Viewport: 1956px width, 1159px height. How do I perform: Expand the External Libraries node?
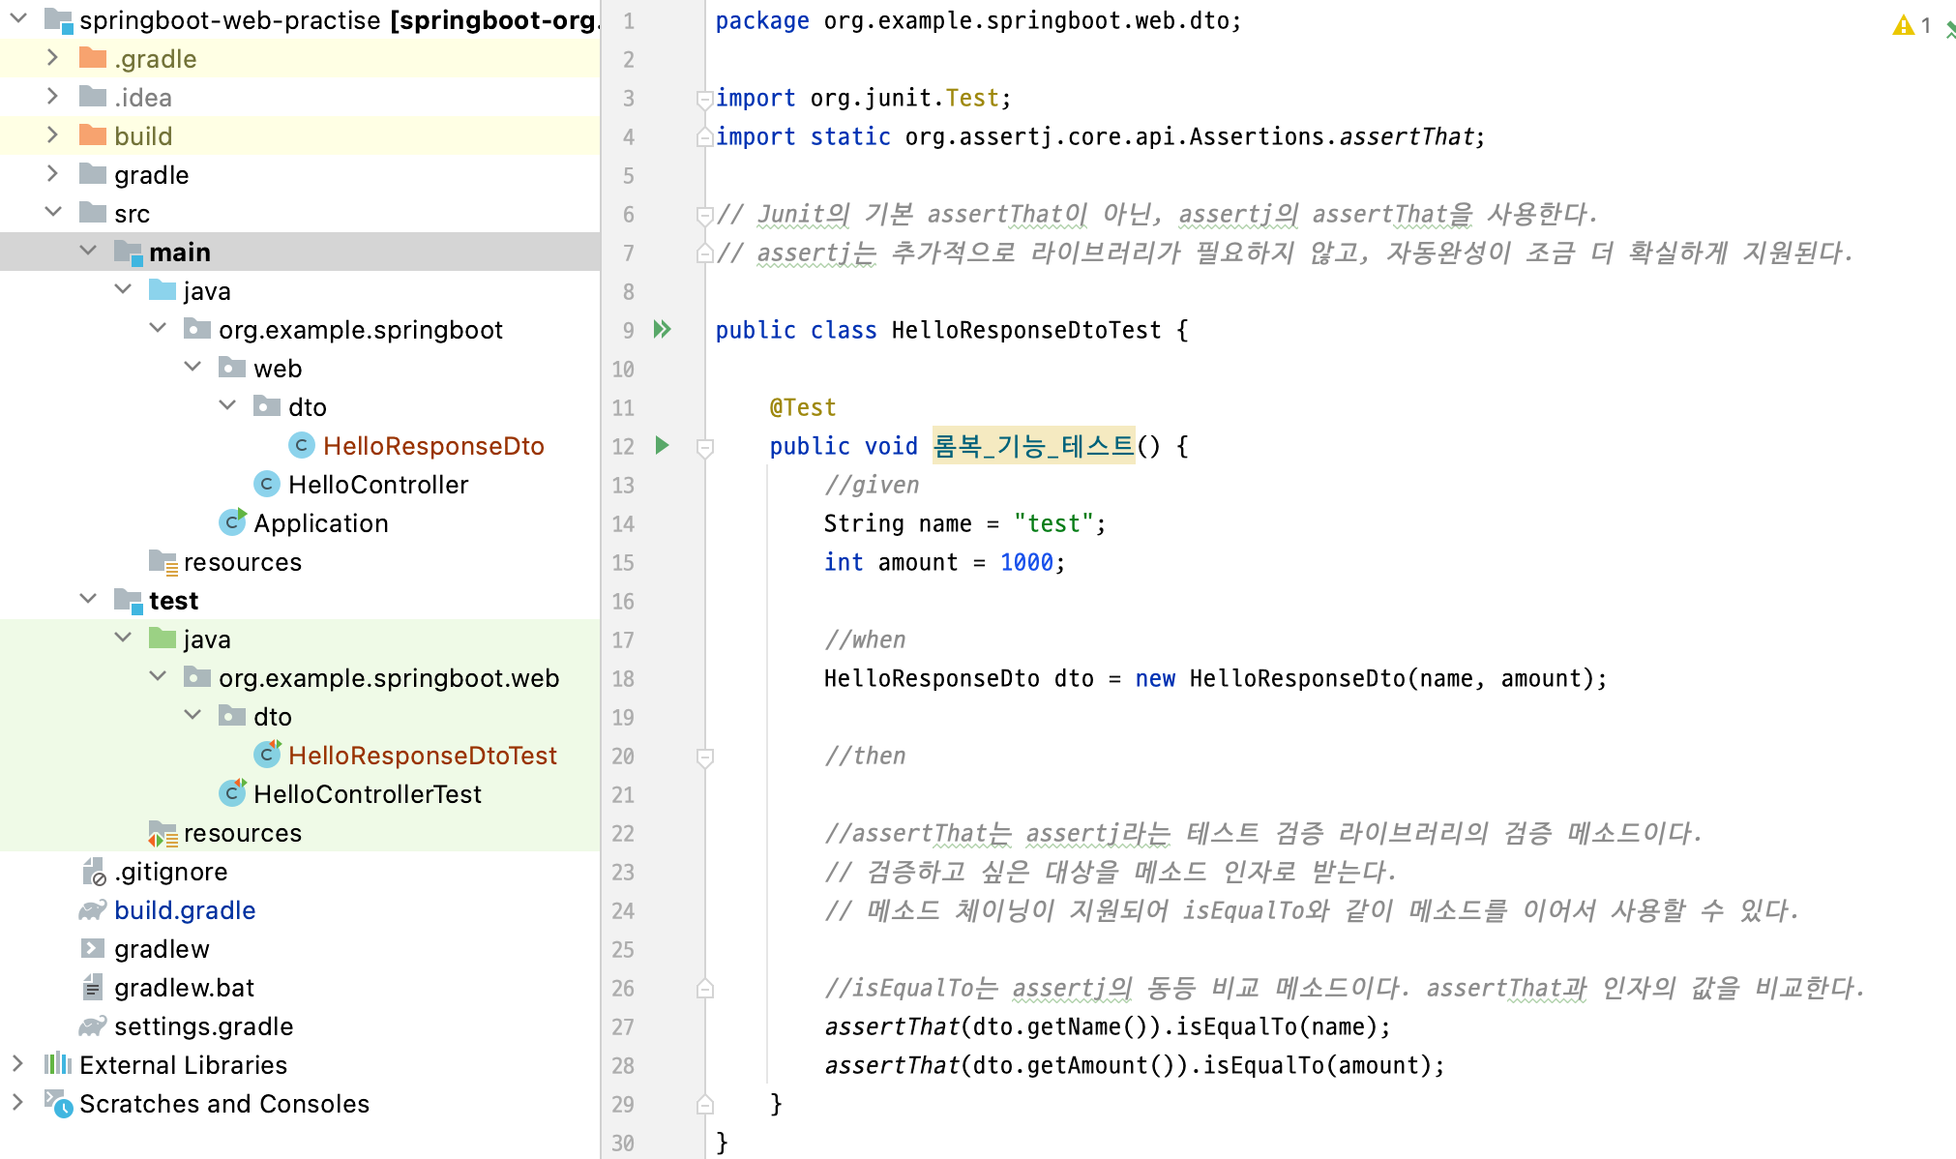[17, 1064]
